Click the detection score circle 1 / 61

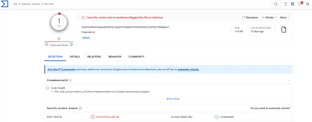pos(59,23)
